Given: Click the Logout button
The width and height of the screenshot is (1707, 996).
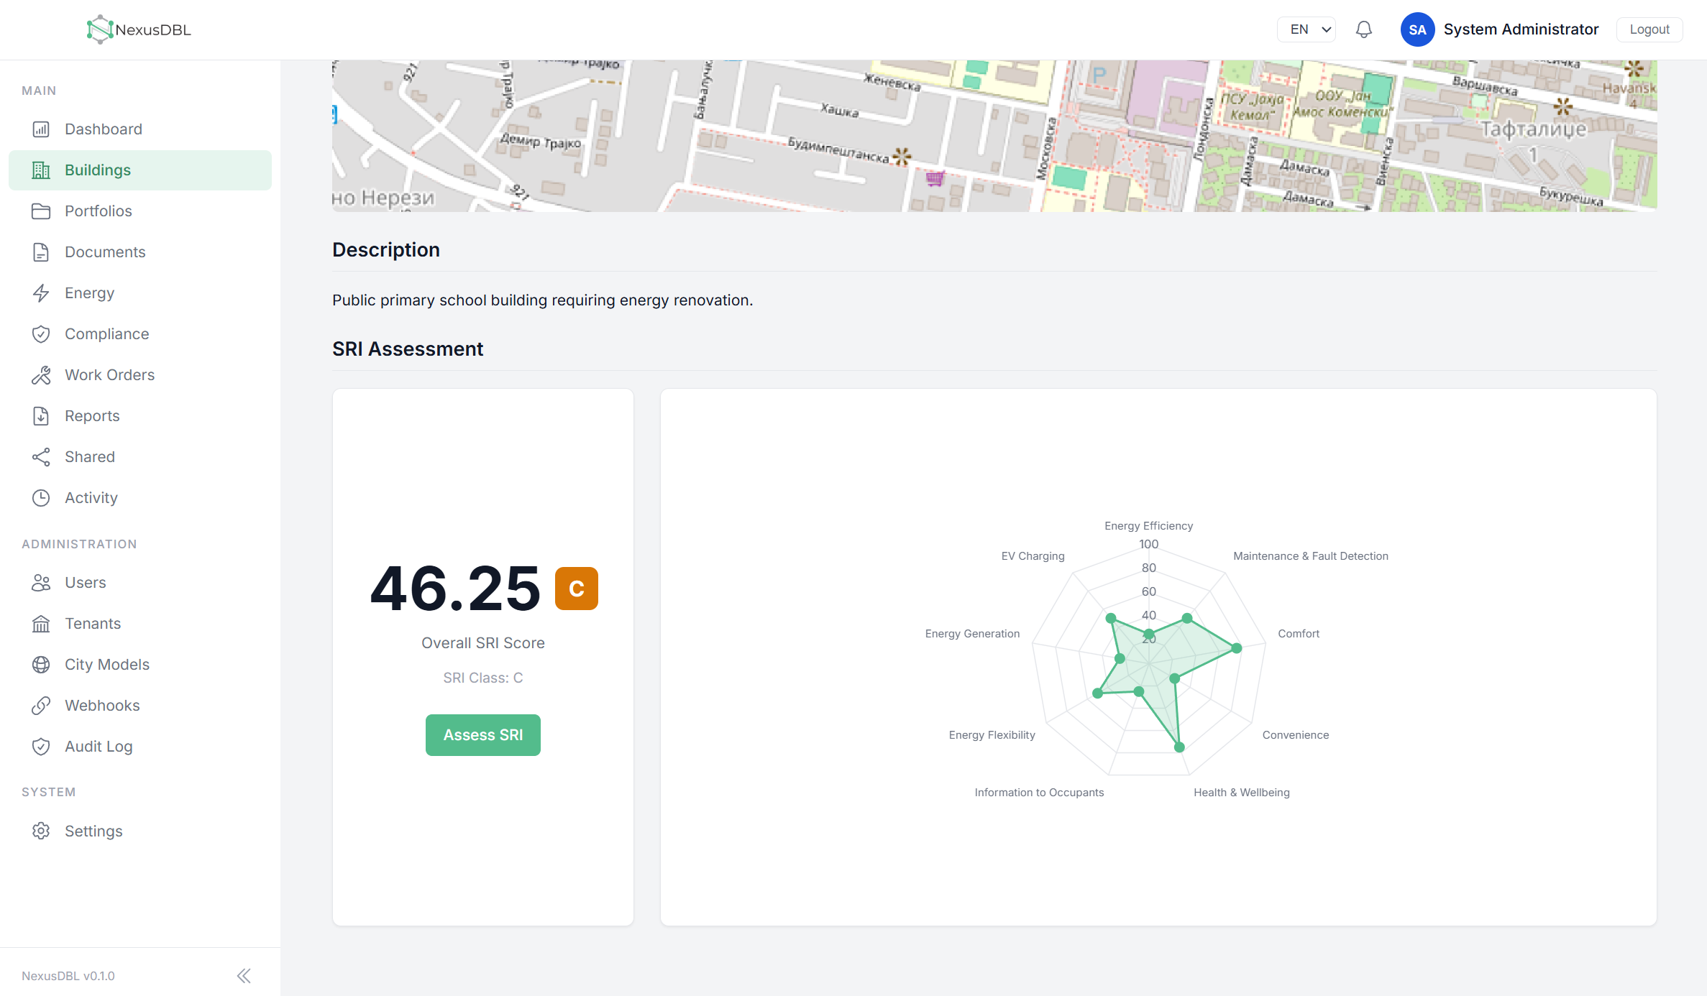Looking at the screenshot, I should click(1649, 29).
